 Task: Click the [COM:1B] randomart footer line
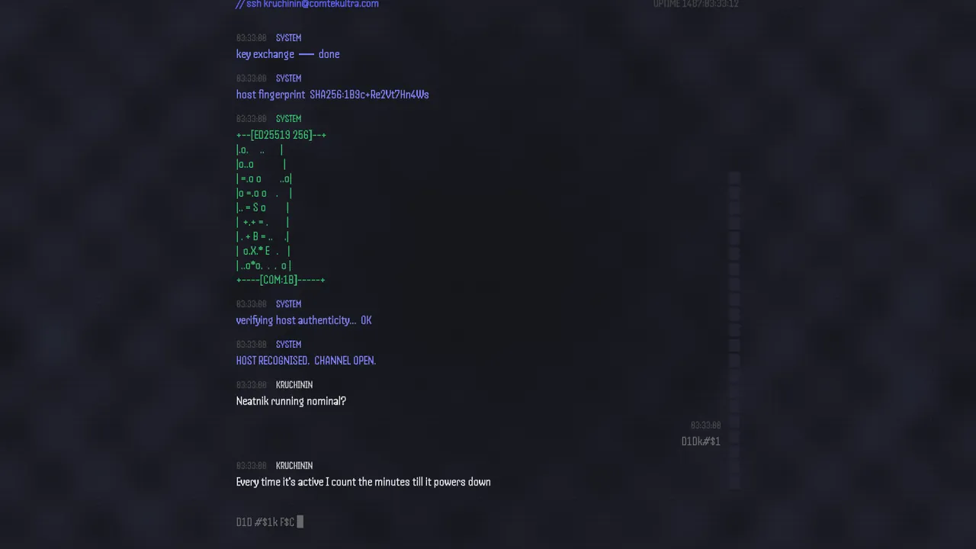281,280
